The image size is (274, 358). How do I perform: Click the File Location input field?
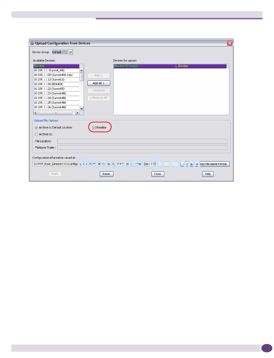click(x=142, y=141)
